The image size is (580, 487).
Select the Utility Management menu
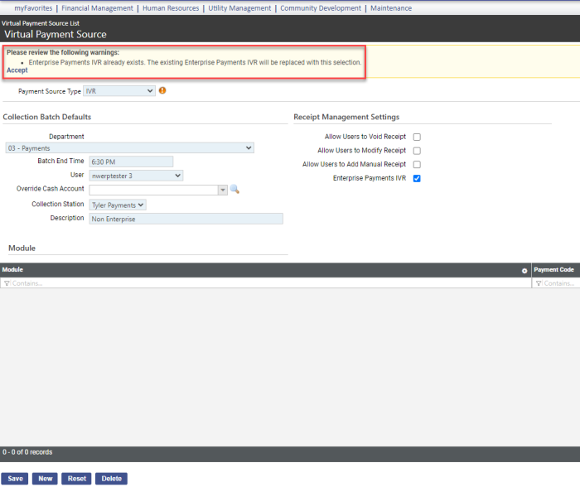239,8
